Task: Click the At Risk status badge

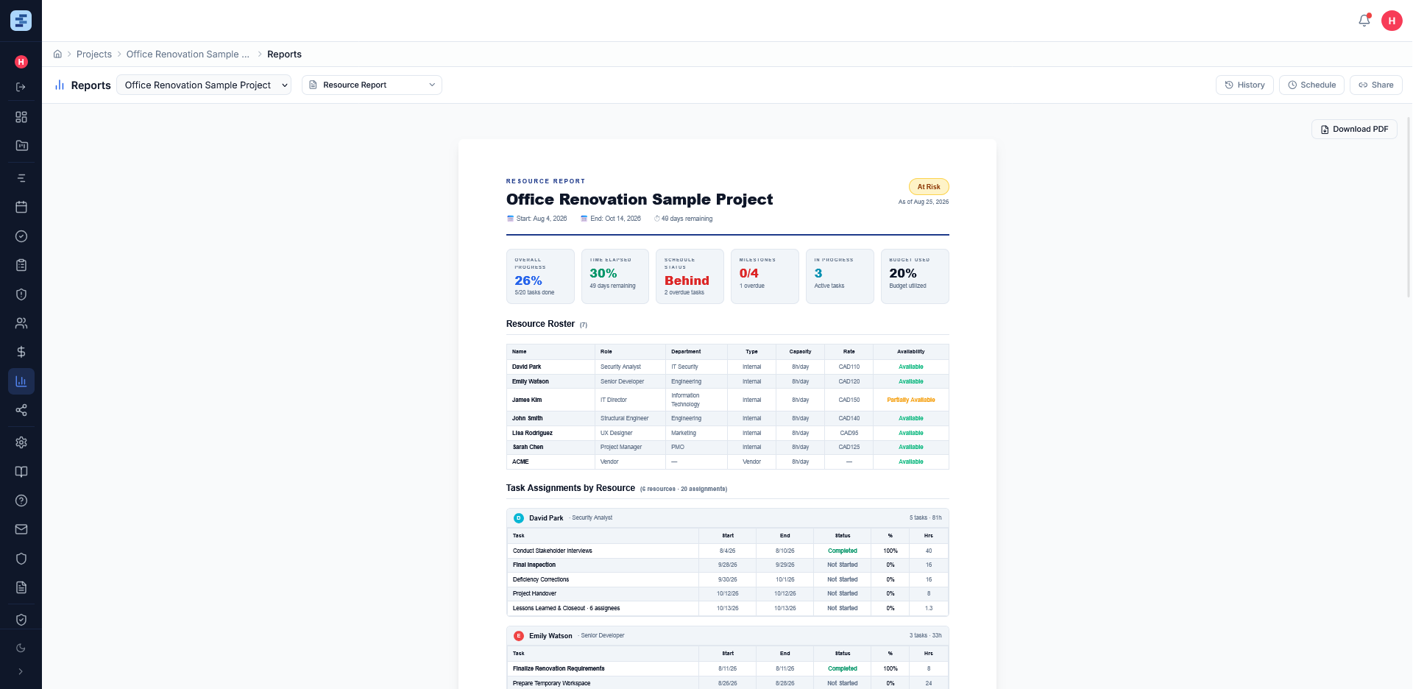Action: pos(929,187)
